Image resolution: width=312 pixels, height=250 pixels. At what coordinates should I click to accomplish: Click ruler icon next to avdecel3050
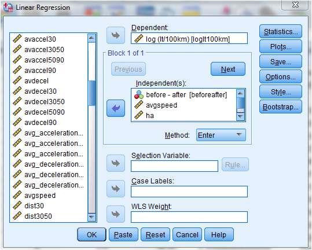17,101
